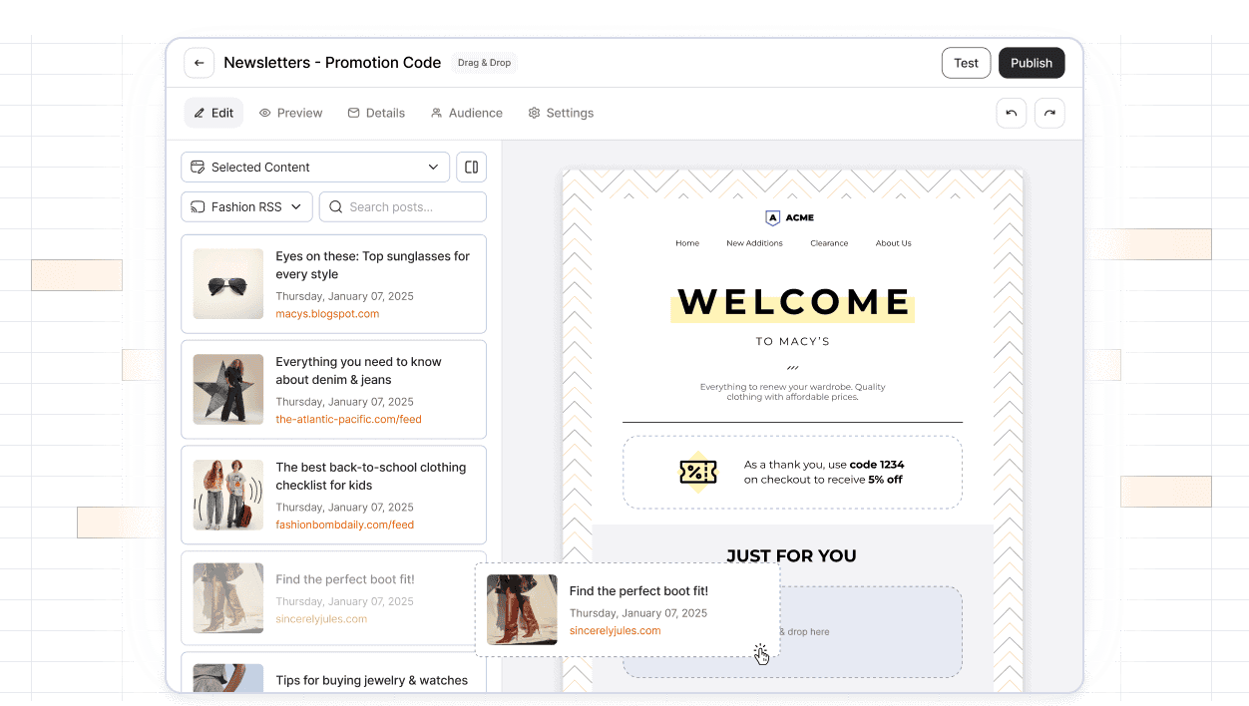Switch to the Preview tab
The width and height of the screenshot is (1249, 706).
290,113
